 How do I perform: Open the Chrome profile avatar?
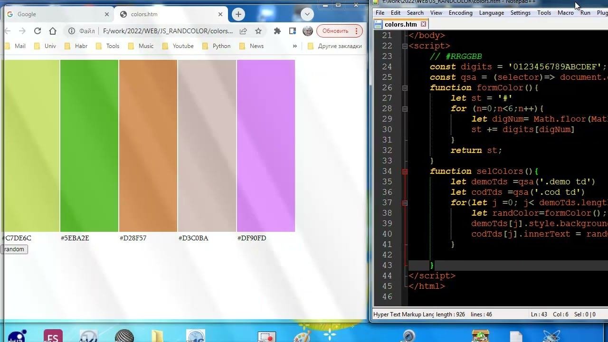[308, 31]
